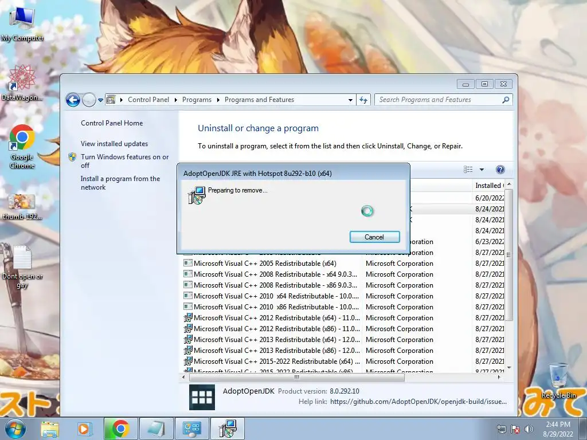The width and height of the screenshot is (587, 440).
Task: Refresh the Programs and Features view
Action: pyautogui.click(x=363, y=100)
